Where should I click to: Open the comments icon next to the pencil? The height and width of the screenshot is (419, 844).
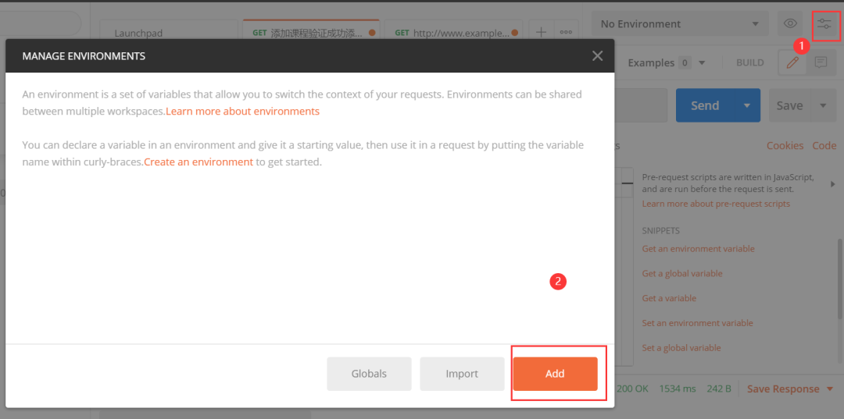coord(821,62)
